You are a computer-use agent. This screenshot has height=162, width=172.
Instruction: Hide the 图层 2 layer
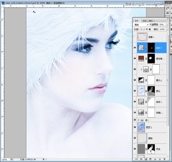click(135, 127)
